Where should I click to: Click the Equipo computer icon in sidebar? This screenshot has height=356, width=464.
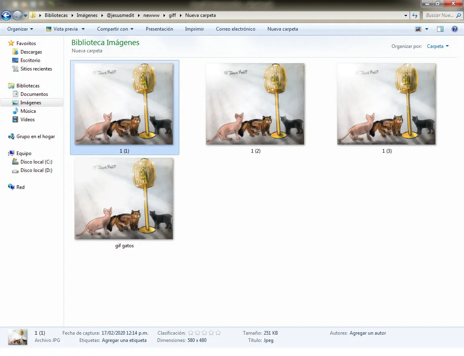(x=11, y=153)
